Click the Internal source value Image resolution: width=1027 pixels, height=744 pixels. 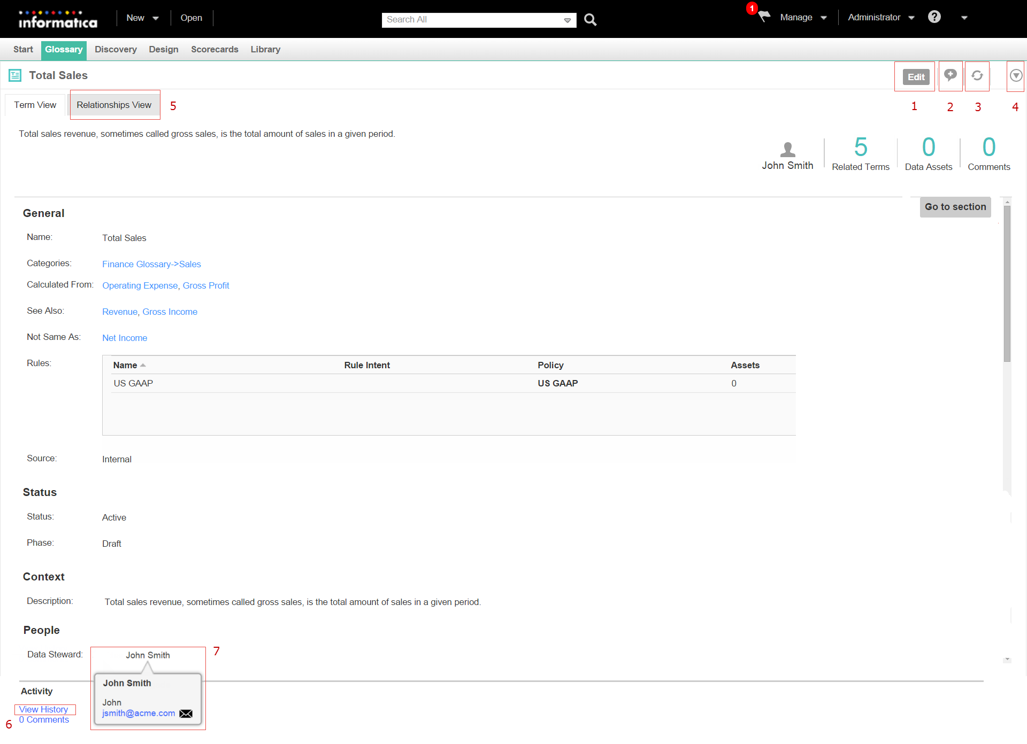point(117,459)
